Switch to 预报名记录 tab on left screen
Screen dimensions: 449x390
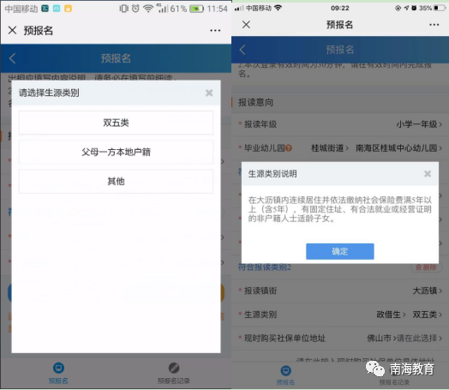click(174, 373)
